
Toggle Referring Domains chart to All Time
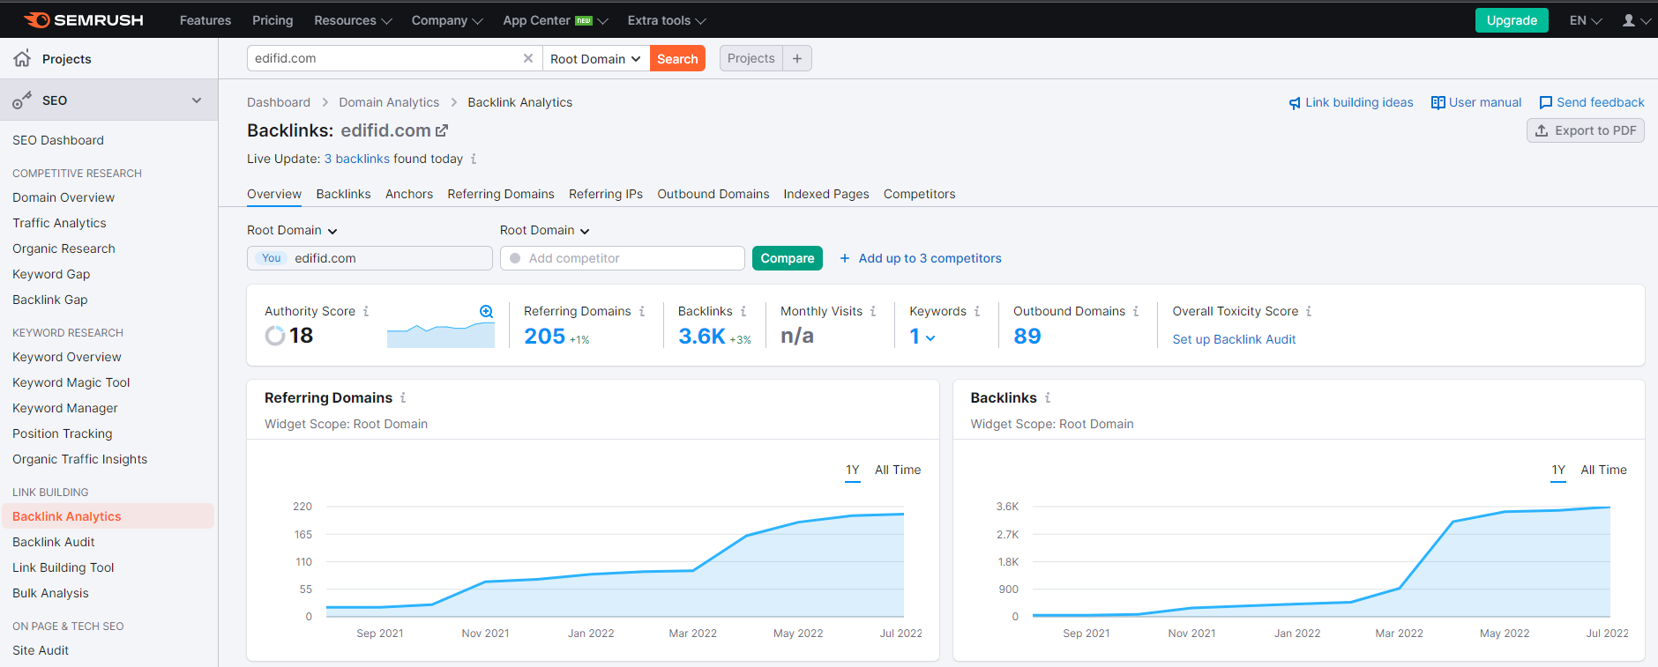(x=897, y=470)
